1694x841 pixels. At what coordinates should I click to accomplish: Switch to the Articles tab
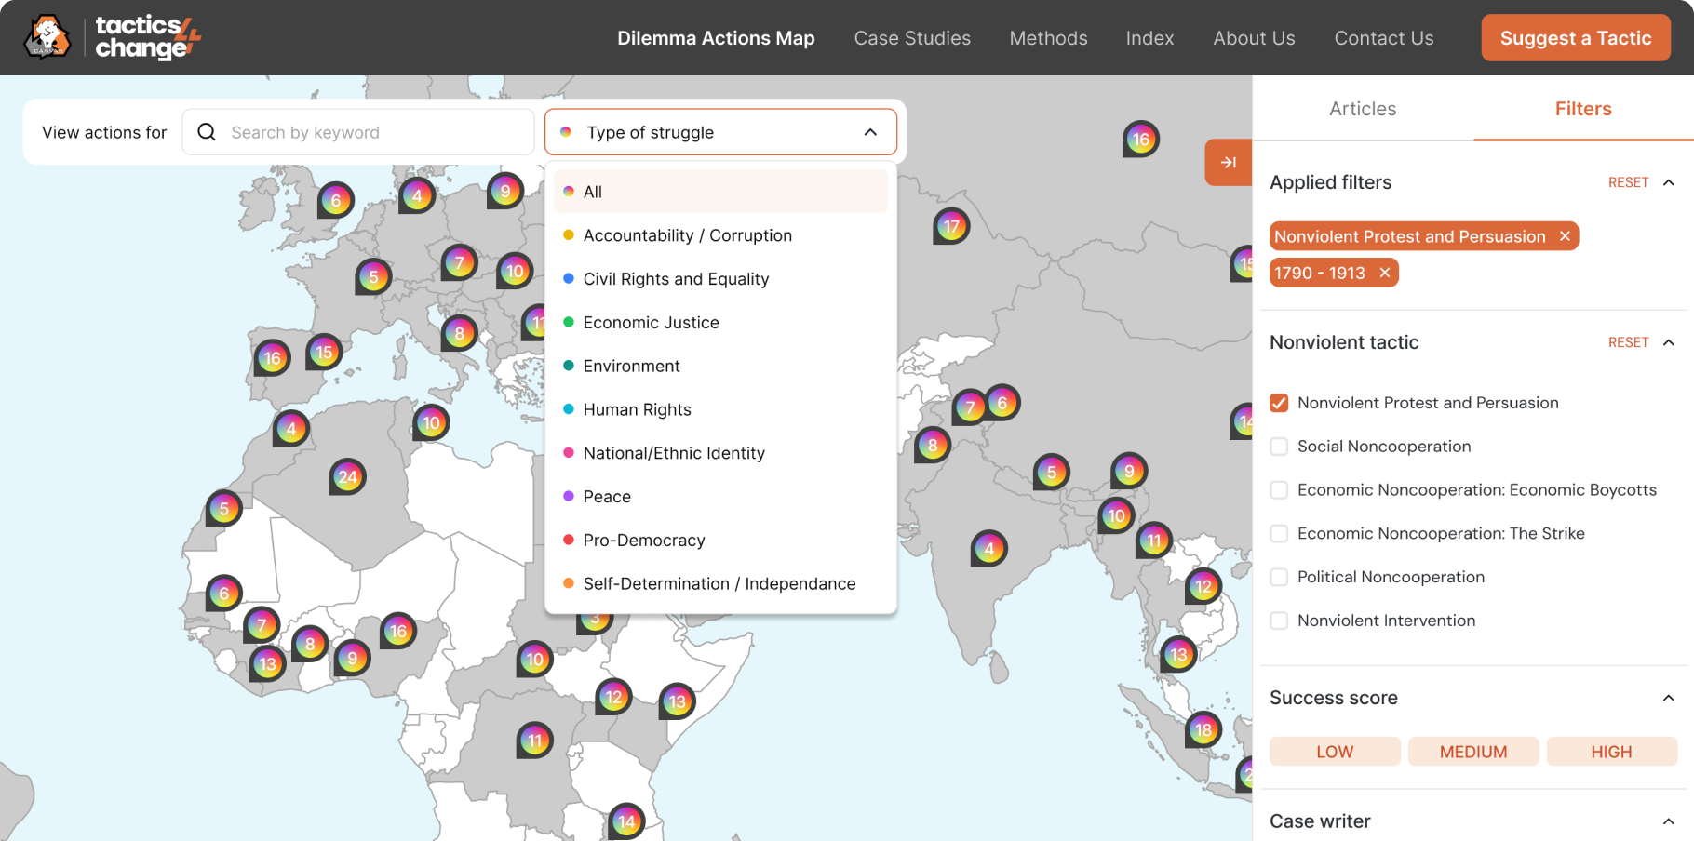[x=1363, y=109]
